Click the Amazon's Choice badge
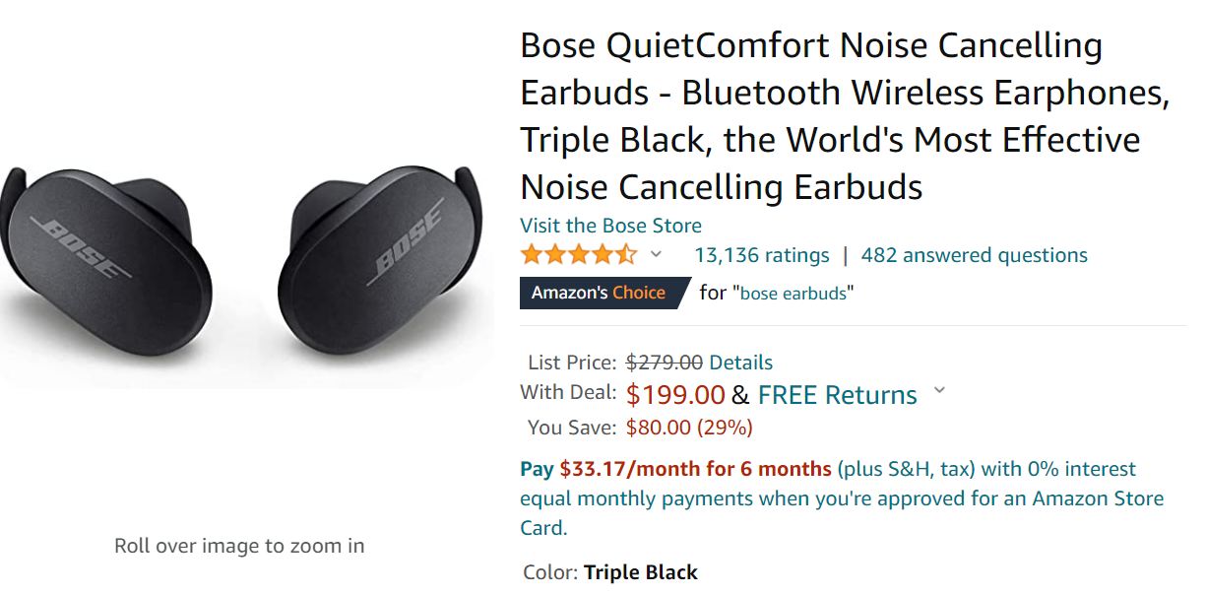 (601, 293)
